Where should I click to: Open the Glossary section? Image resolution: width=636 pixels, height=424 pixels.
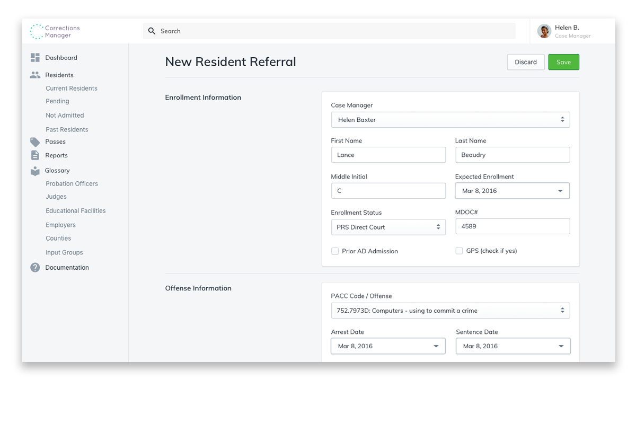click(x=57, y=171)
